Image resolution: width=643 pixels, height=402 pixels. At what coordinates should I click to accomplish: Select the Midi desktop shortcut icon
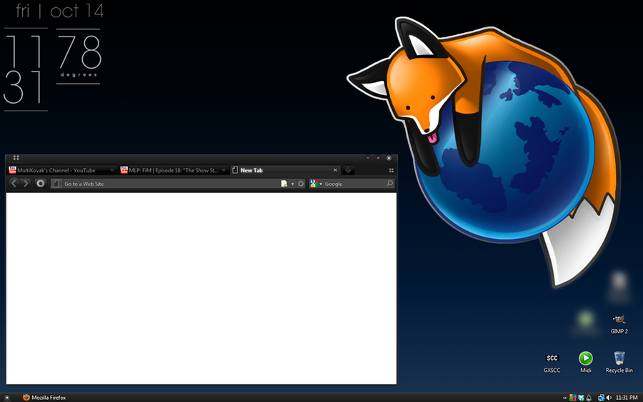(x=586, y=362)
